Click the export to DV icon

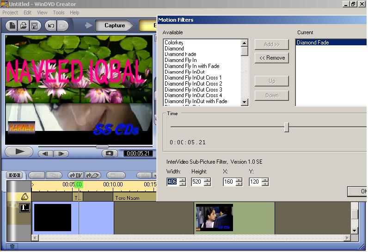click(75, 175)
